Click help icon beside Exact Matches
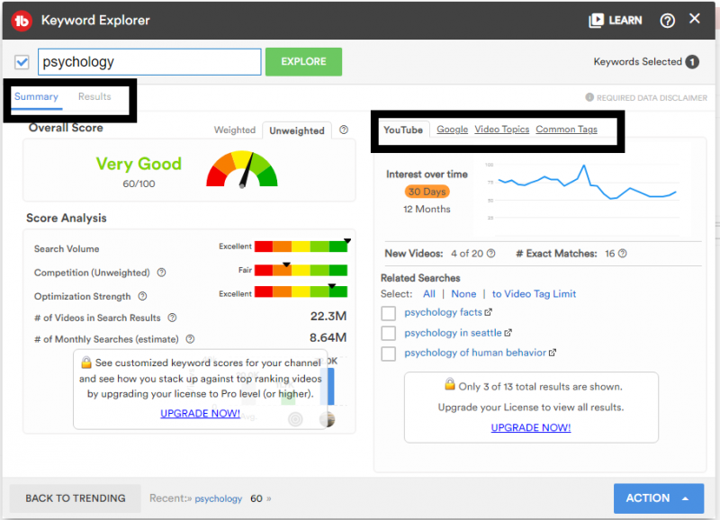Viewport: 720px width, 520px height. point(624,254)
